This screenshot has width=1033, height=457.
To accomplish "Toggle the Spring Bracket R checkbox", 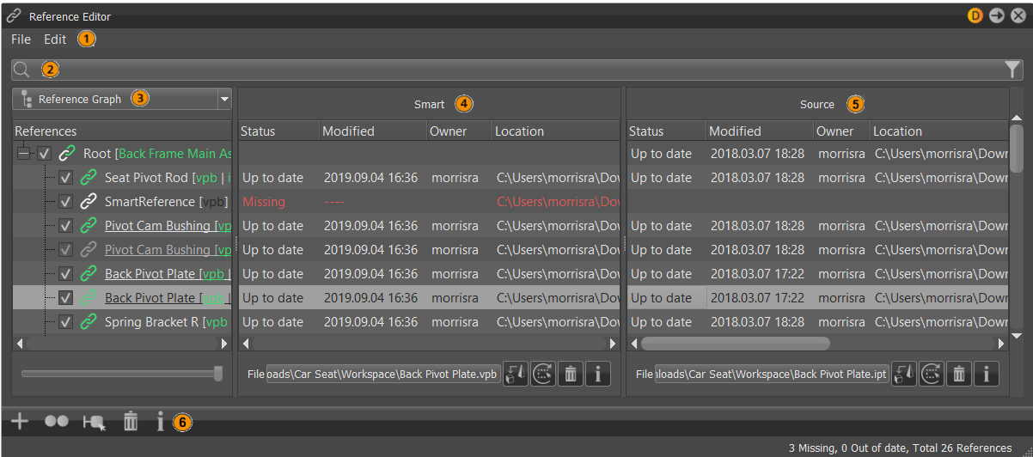I will pyautogui.click(x=65, y=322).
